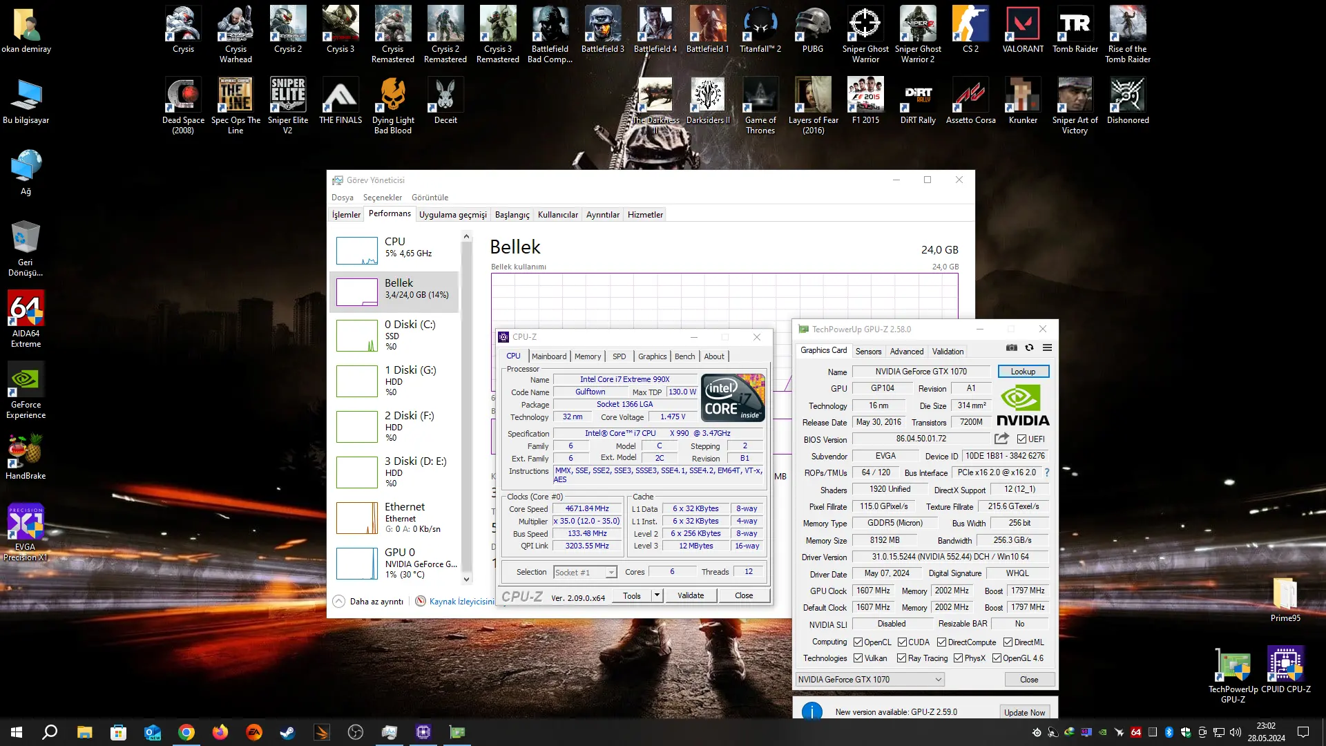
Task: Open the CPU-Z Memory tab
Action: click(x=588, y=356)
